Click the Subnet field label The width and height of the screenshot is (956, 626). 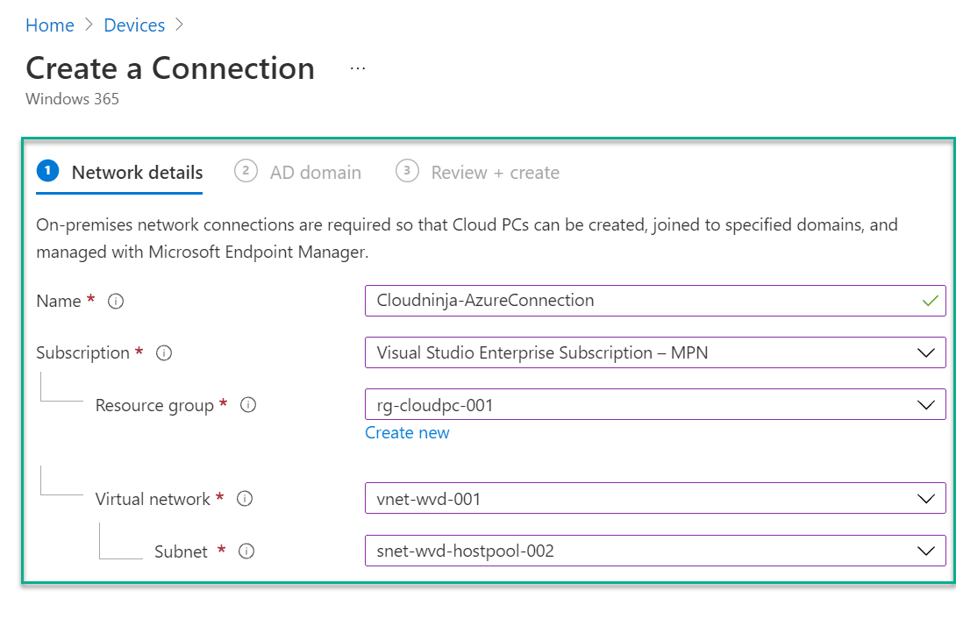tap(181, 551)
